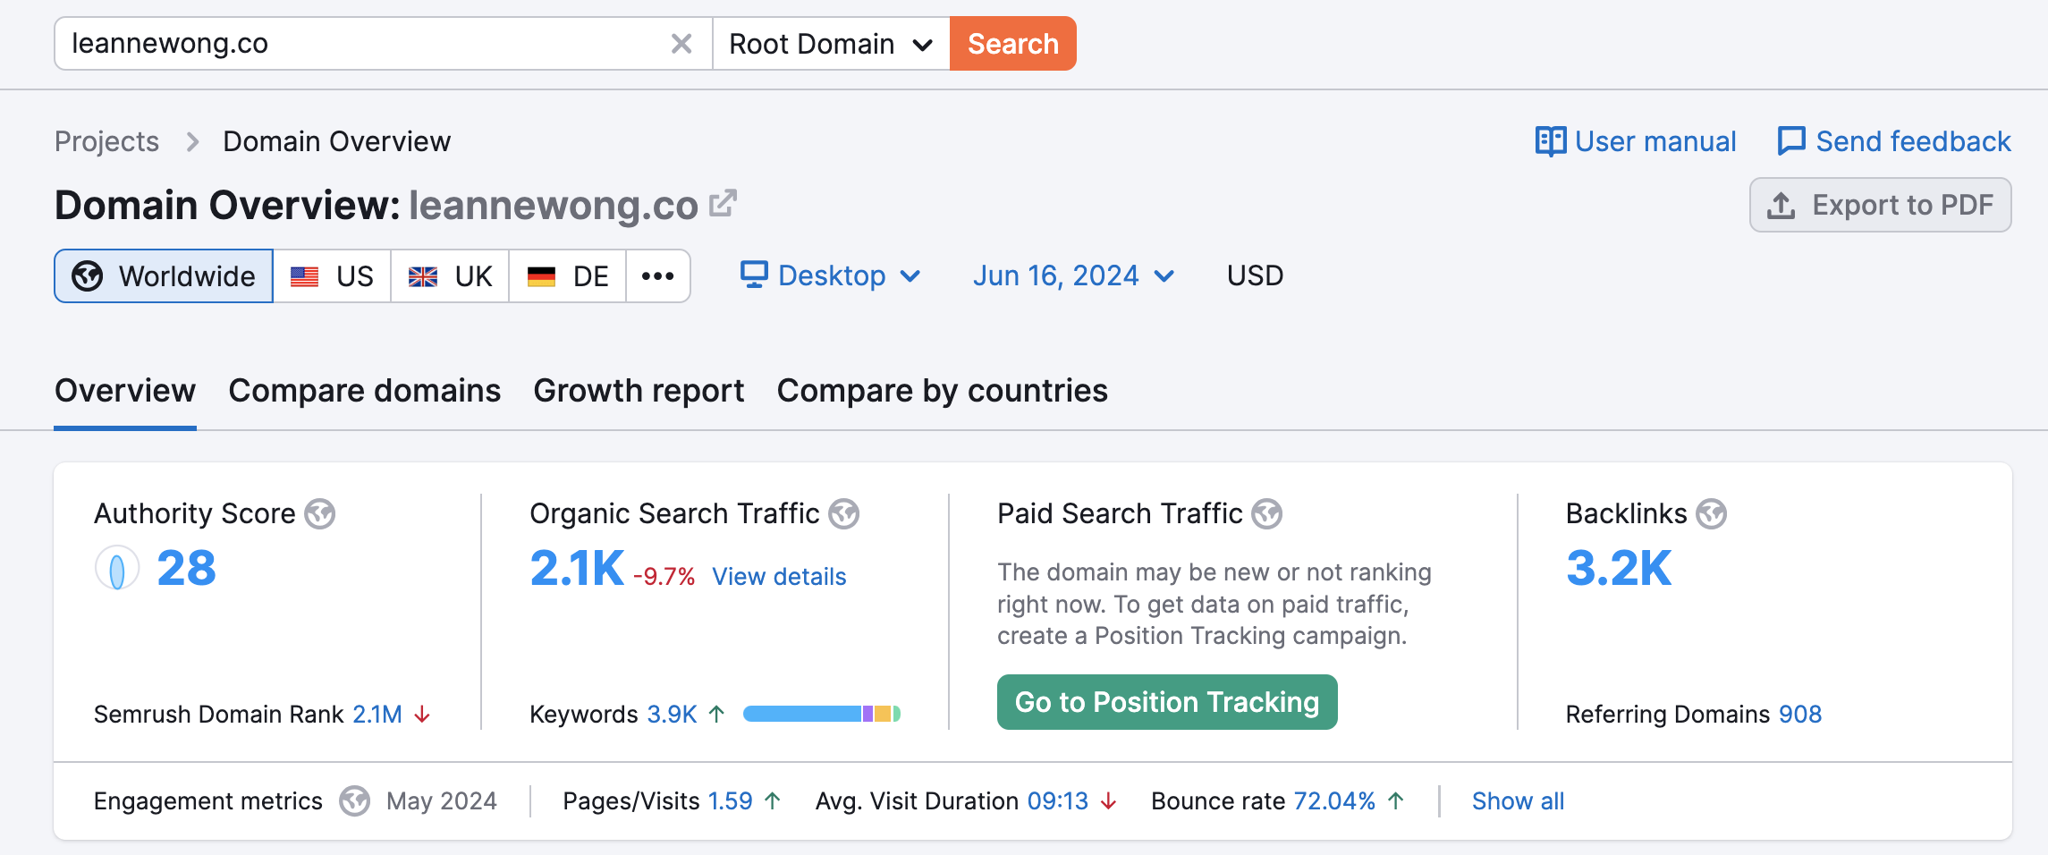
Task: Switch to Compare domains tab
Action: point(364,391)
